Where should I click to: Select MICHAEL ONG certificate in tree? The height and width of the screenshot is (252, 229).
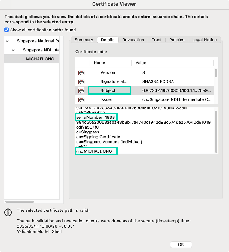click(40, 59)
